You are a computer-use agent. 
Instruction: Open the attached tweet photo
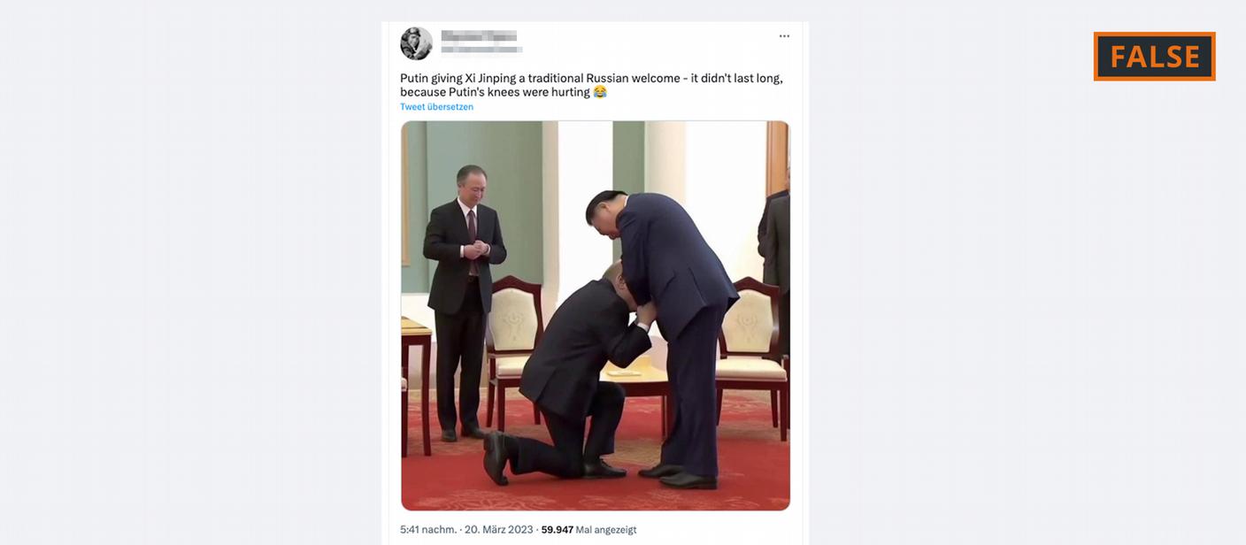pos(596,316)
